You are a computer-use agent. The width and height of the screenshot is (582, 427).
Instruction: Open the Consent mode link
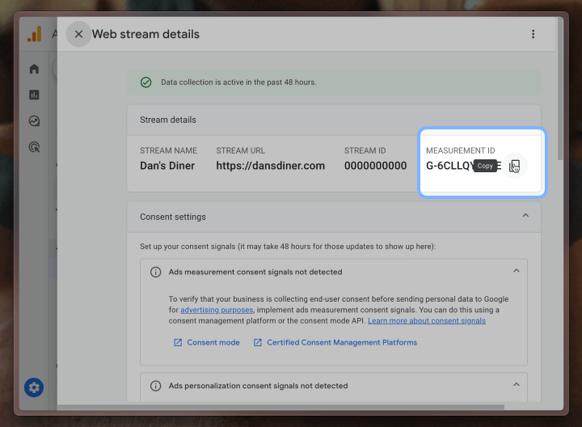213,342
